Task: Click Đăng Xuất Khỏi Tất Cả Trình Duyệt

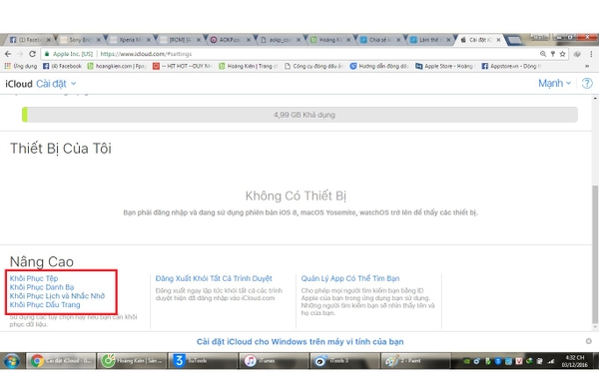Action: point(214,278)
